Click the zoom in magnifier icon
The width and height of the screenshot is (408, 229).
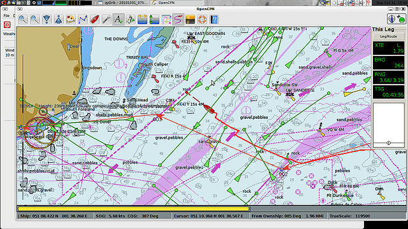[23, 19]
